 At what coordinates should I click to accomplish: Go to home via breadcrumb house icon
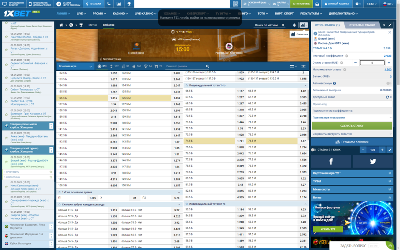[61, 25]
